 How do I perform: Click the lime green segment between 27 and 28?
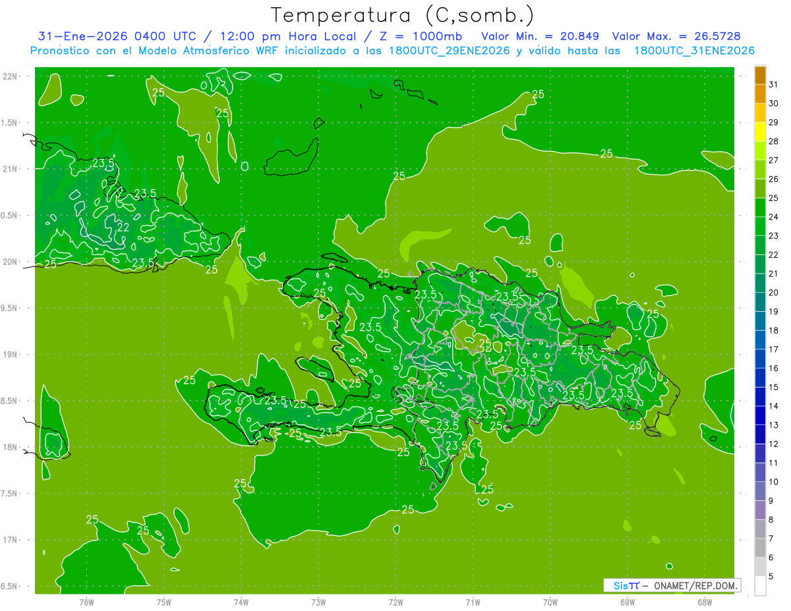tap(760, 151)
